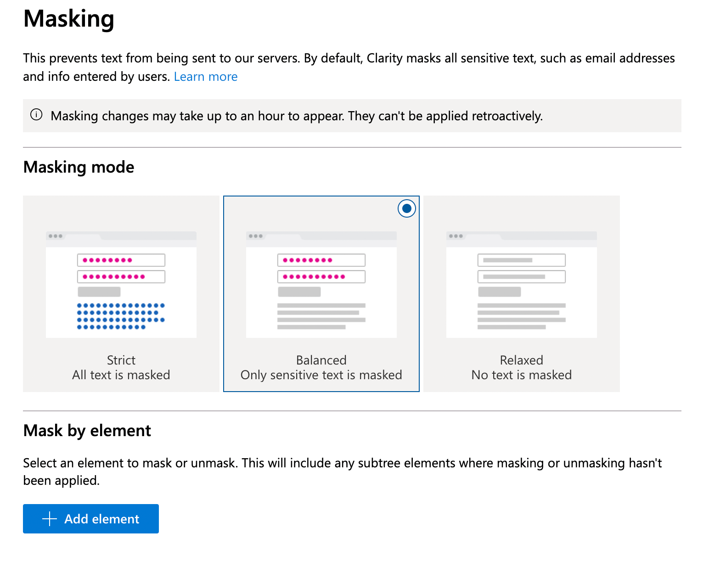
Task: Click the blue masked text block in Strict preview
Action: (121, 316)
